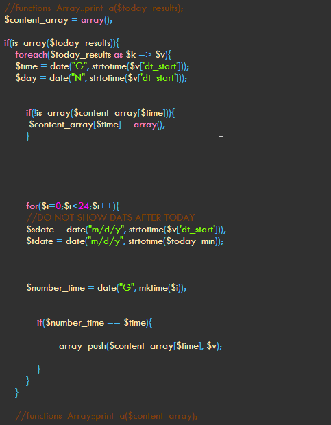Click the $day = date("N" assignment

tap(101, 78)
